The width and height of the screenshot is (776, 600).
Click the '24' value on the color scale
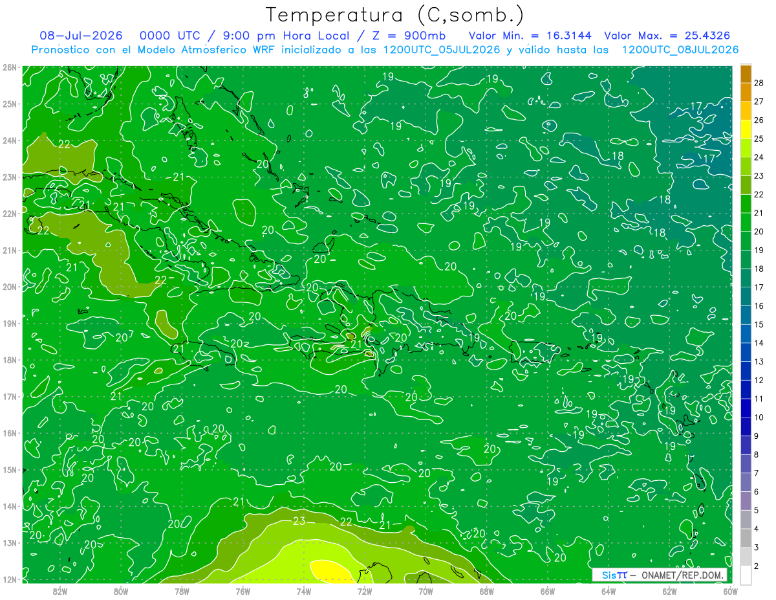759,157
